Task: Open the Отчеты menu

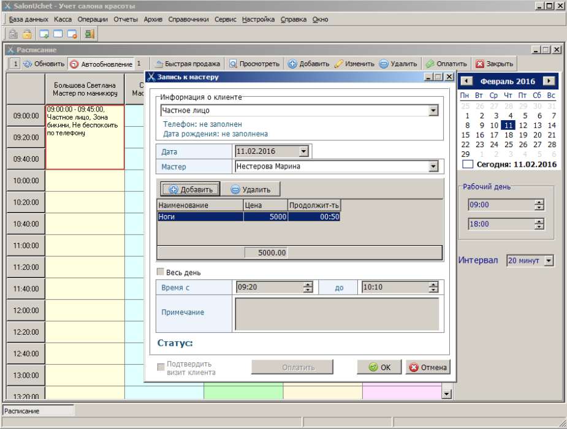Action: tap(126, 20)
